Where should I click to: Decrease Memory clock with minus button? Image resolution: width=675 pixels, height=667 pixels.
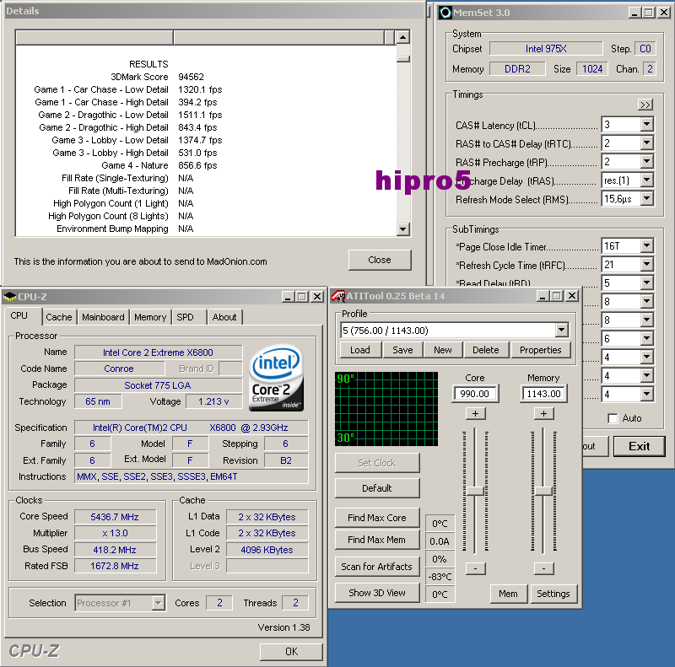pos(544,568)
